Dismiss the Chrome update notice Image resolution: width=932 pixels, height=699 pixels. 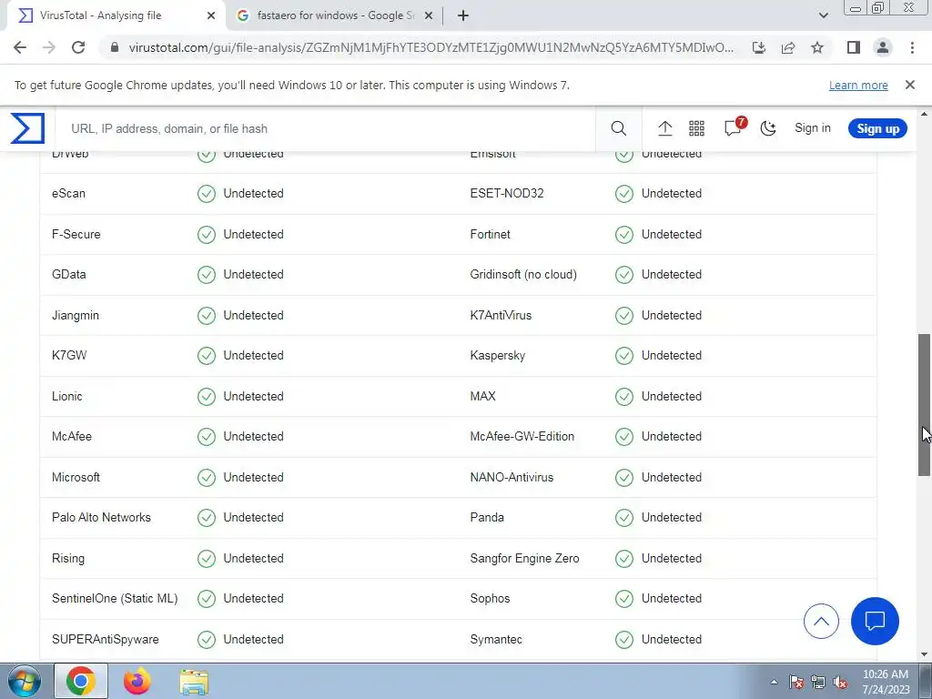coord(909,85)
